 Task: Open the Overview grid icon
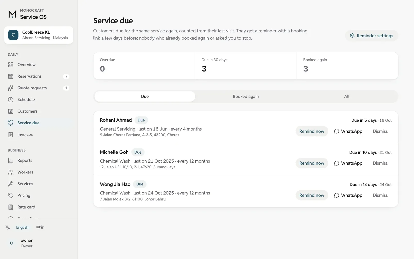coord(11,65)
